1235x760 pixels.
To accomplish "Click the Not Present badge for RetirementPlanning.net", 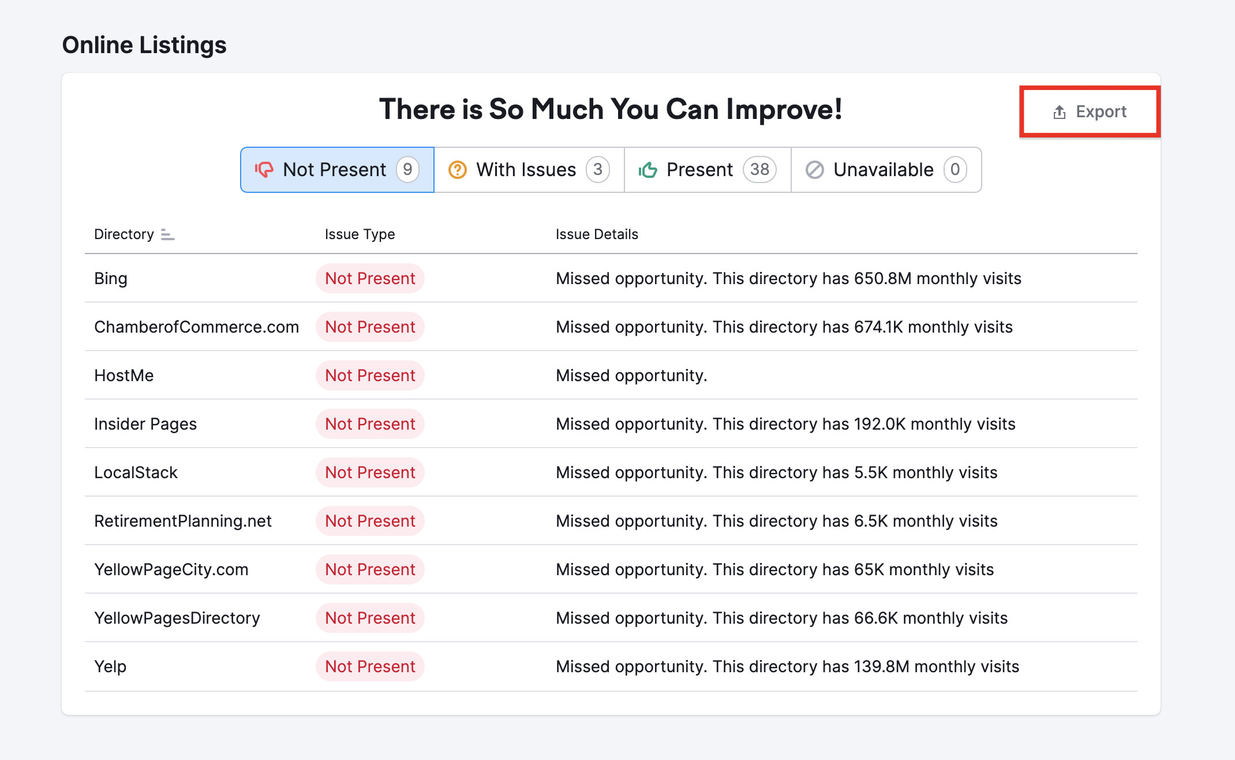I will coord(370,521).
